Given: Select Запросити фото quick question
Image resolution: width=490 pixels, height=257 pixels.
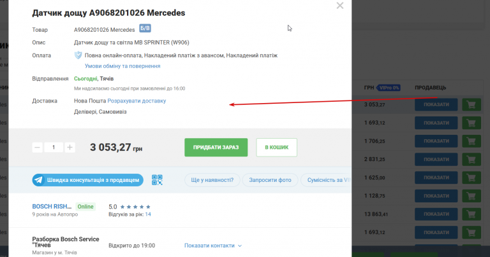Looking at the screenshot, I should click(x=270, y=180).
